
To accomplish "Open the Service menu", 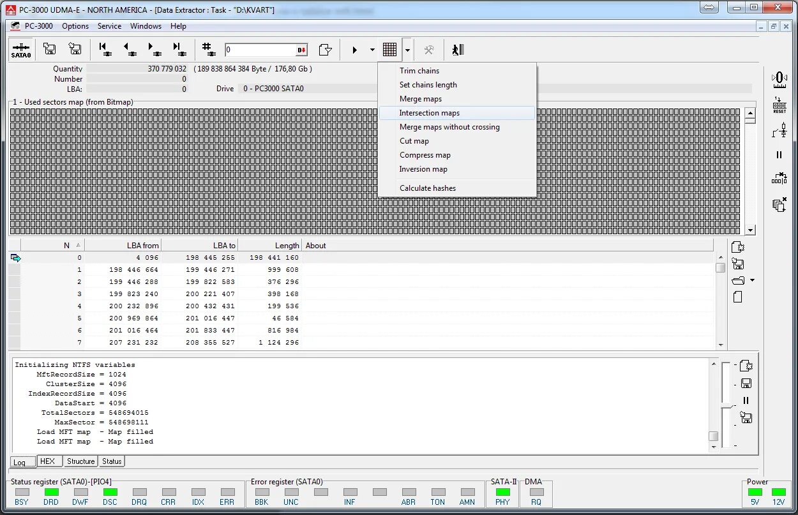I will pos(109,26).
